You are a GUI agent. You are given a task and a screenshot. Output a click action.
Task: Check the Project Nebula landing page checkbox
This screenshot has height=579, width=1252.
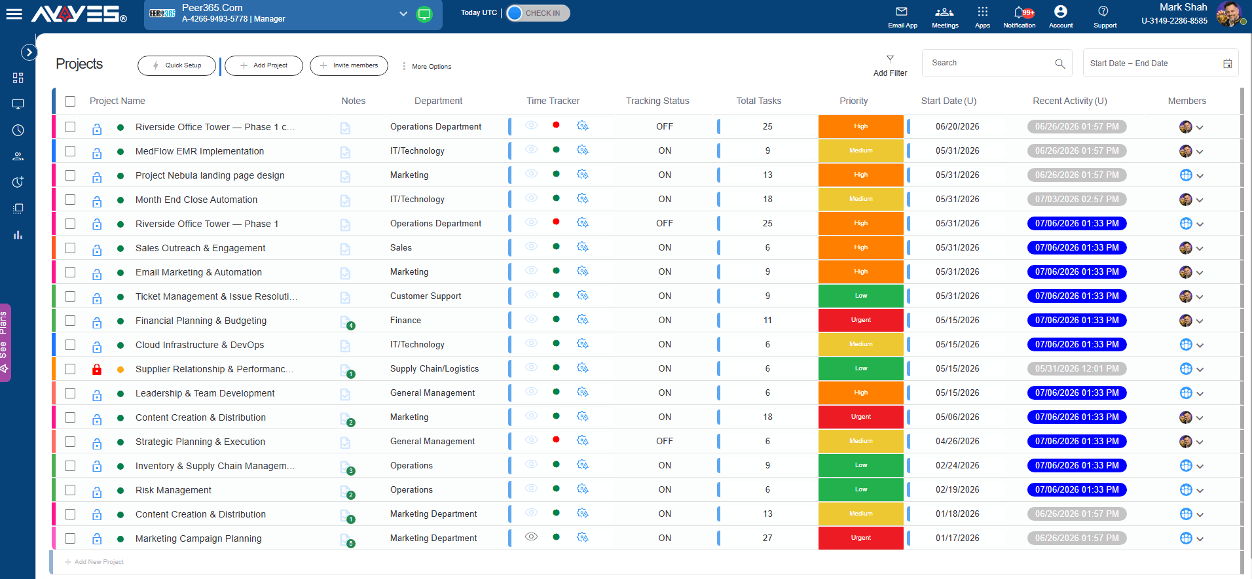coord(70,175)
